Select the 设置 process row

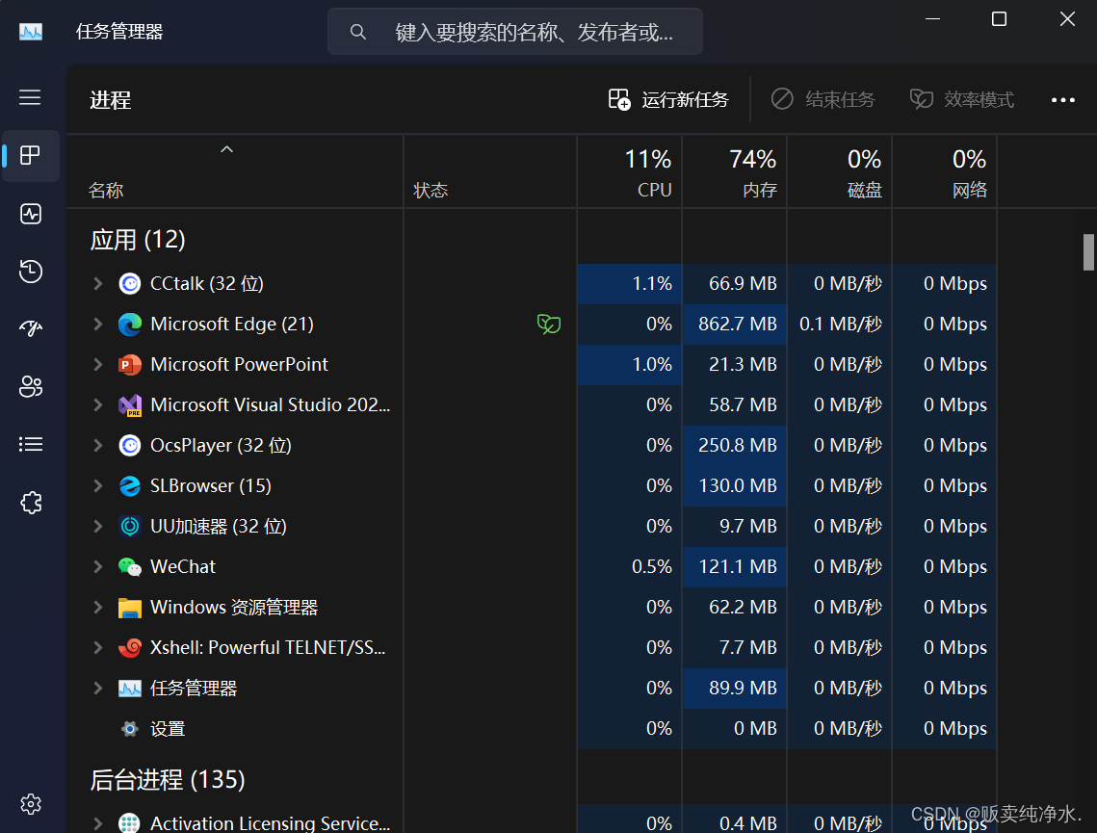pyautogui.click(x=532, y=729)
